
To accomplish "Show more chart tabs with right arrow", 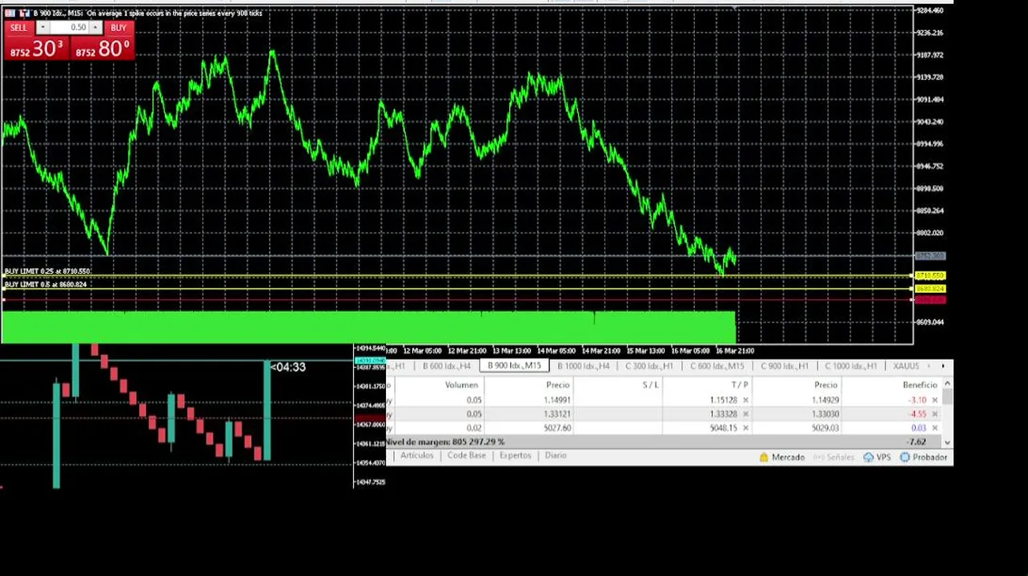I will pos(943,366).
